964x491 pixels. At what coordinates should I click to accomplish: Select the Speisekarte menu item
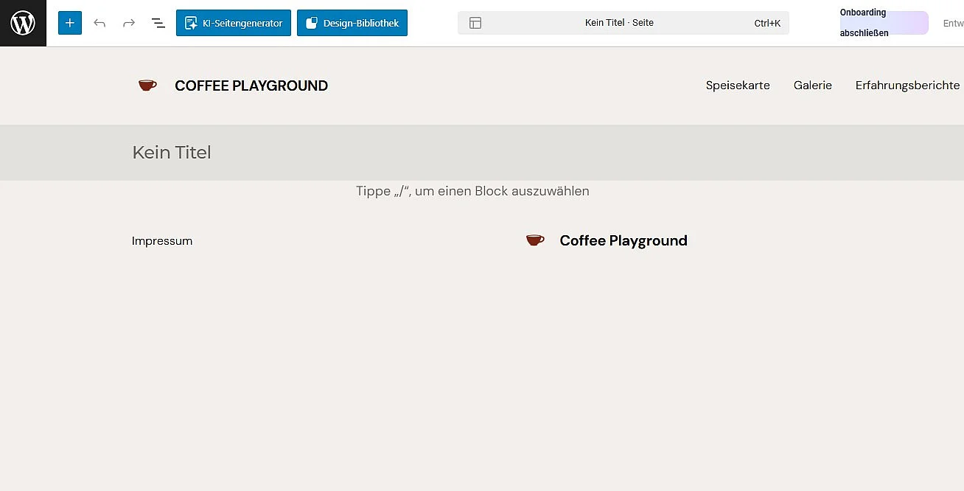pyautogui.click(x=738, y=86)
